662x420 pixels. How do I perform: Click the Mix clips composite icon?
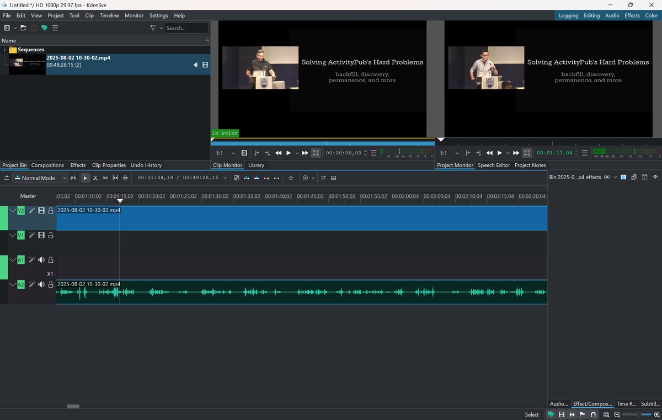pos(236,178)
